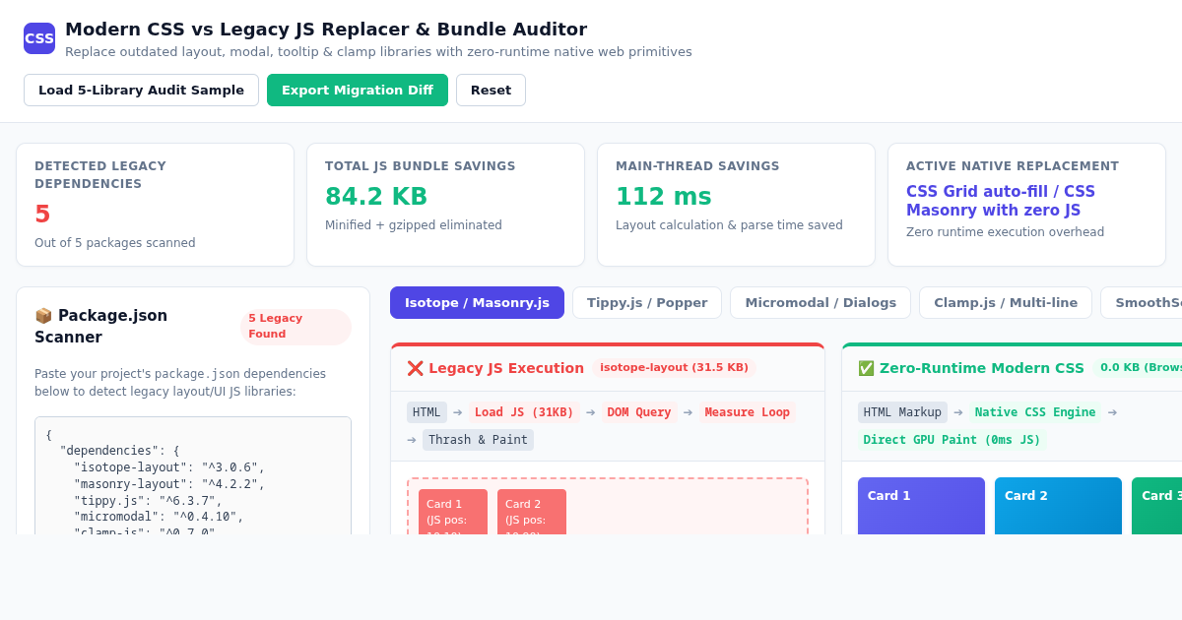1182x620 pixels.
Task: Reset the auditor
Action: [491, 90]
